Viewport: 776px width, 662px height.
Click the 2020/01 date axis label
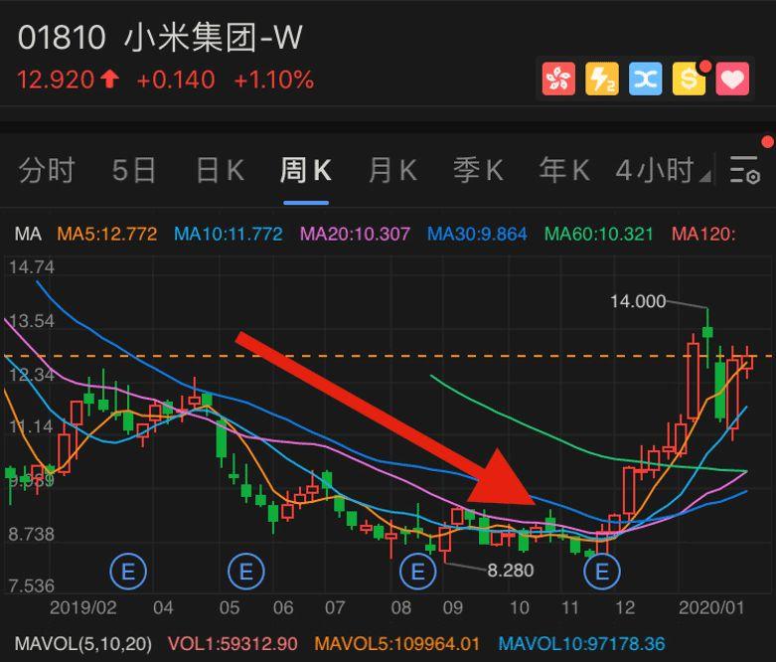click(x=711, y=607)
